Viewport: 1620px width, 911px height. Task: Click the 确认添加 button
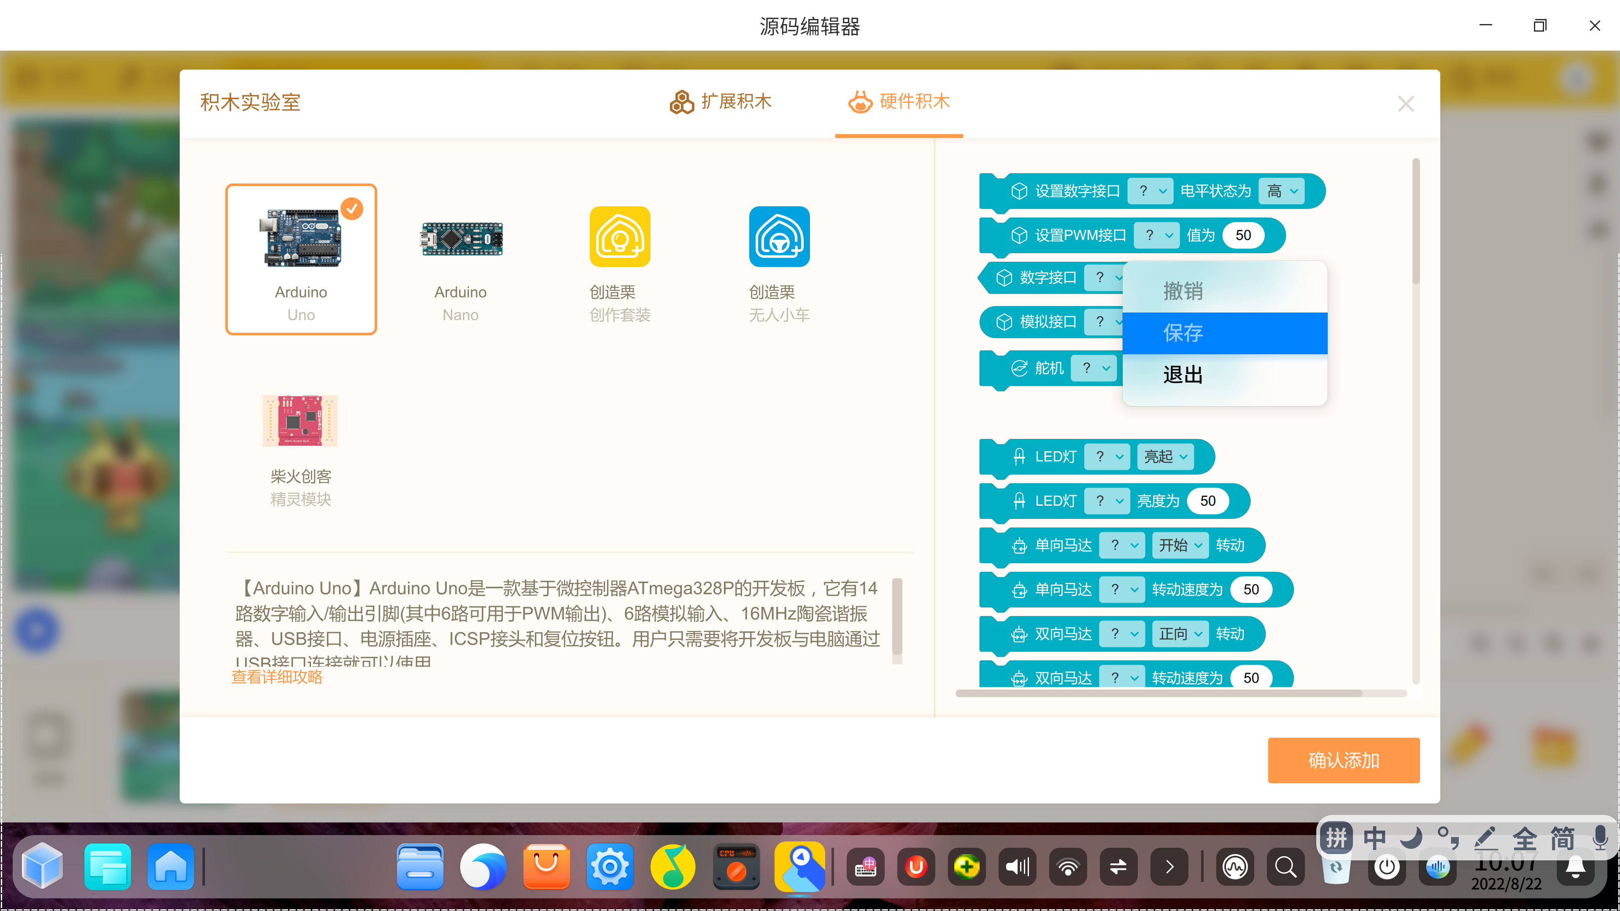coord(1343,760)
